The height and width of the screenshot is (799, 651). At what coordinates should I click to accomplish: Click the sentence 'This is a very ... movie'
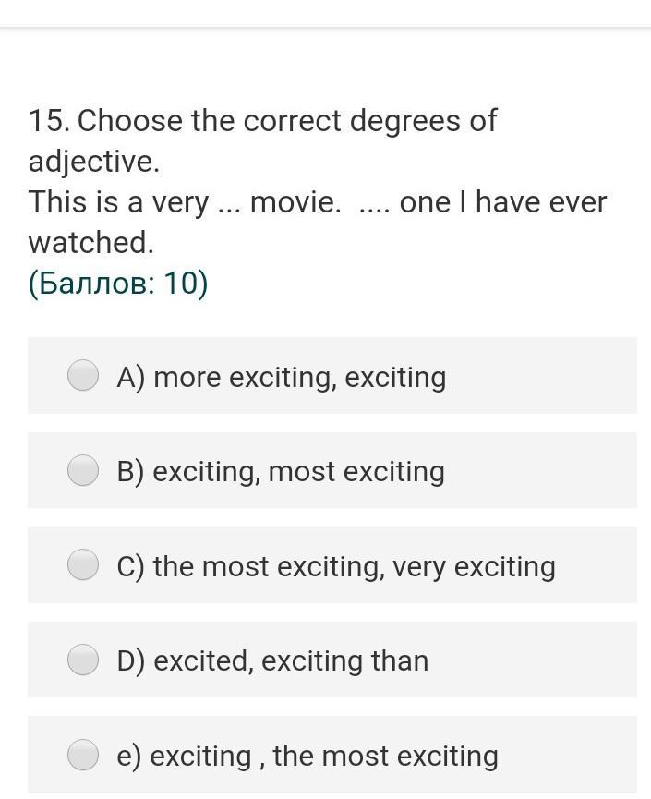(185, 202)
